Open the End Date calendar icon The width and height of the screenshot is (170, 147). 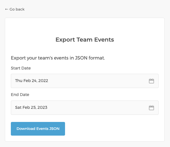point(151,108)
